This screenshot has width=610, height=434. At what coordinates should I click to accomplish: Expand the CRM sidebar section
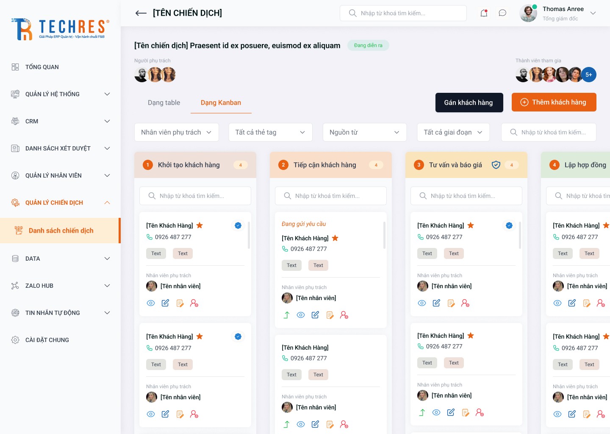coord(60,121)
